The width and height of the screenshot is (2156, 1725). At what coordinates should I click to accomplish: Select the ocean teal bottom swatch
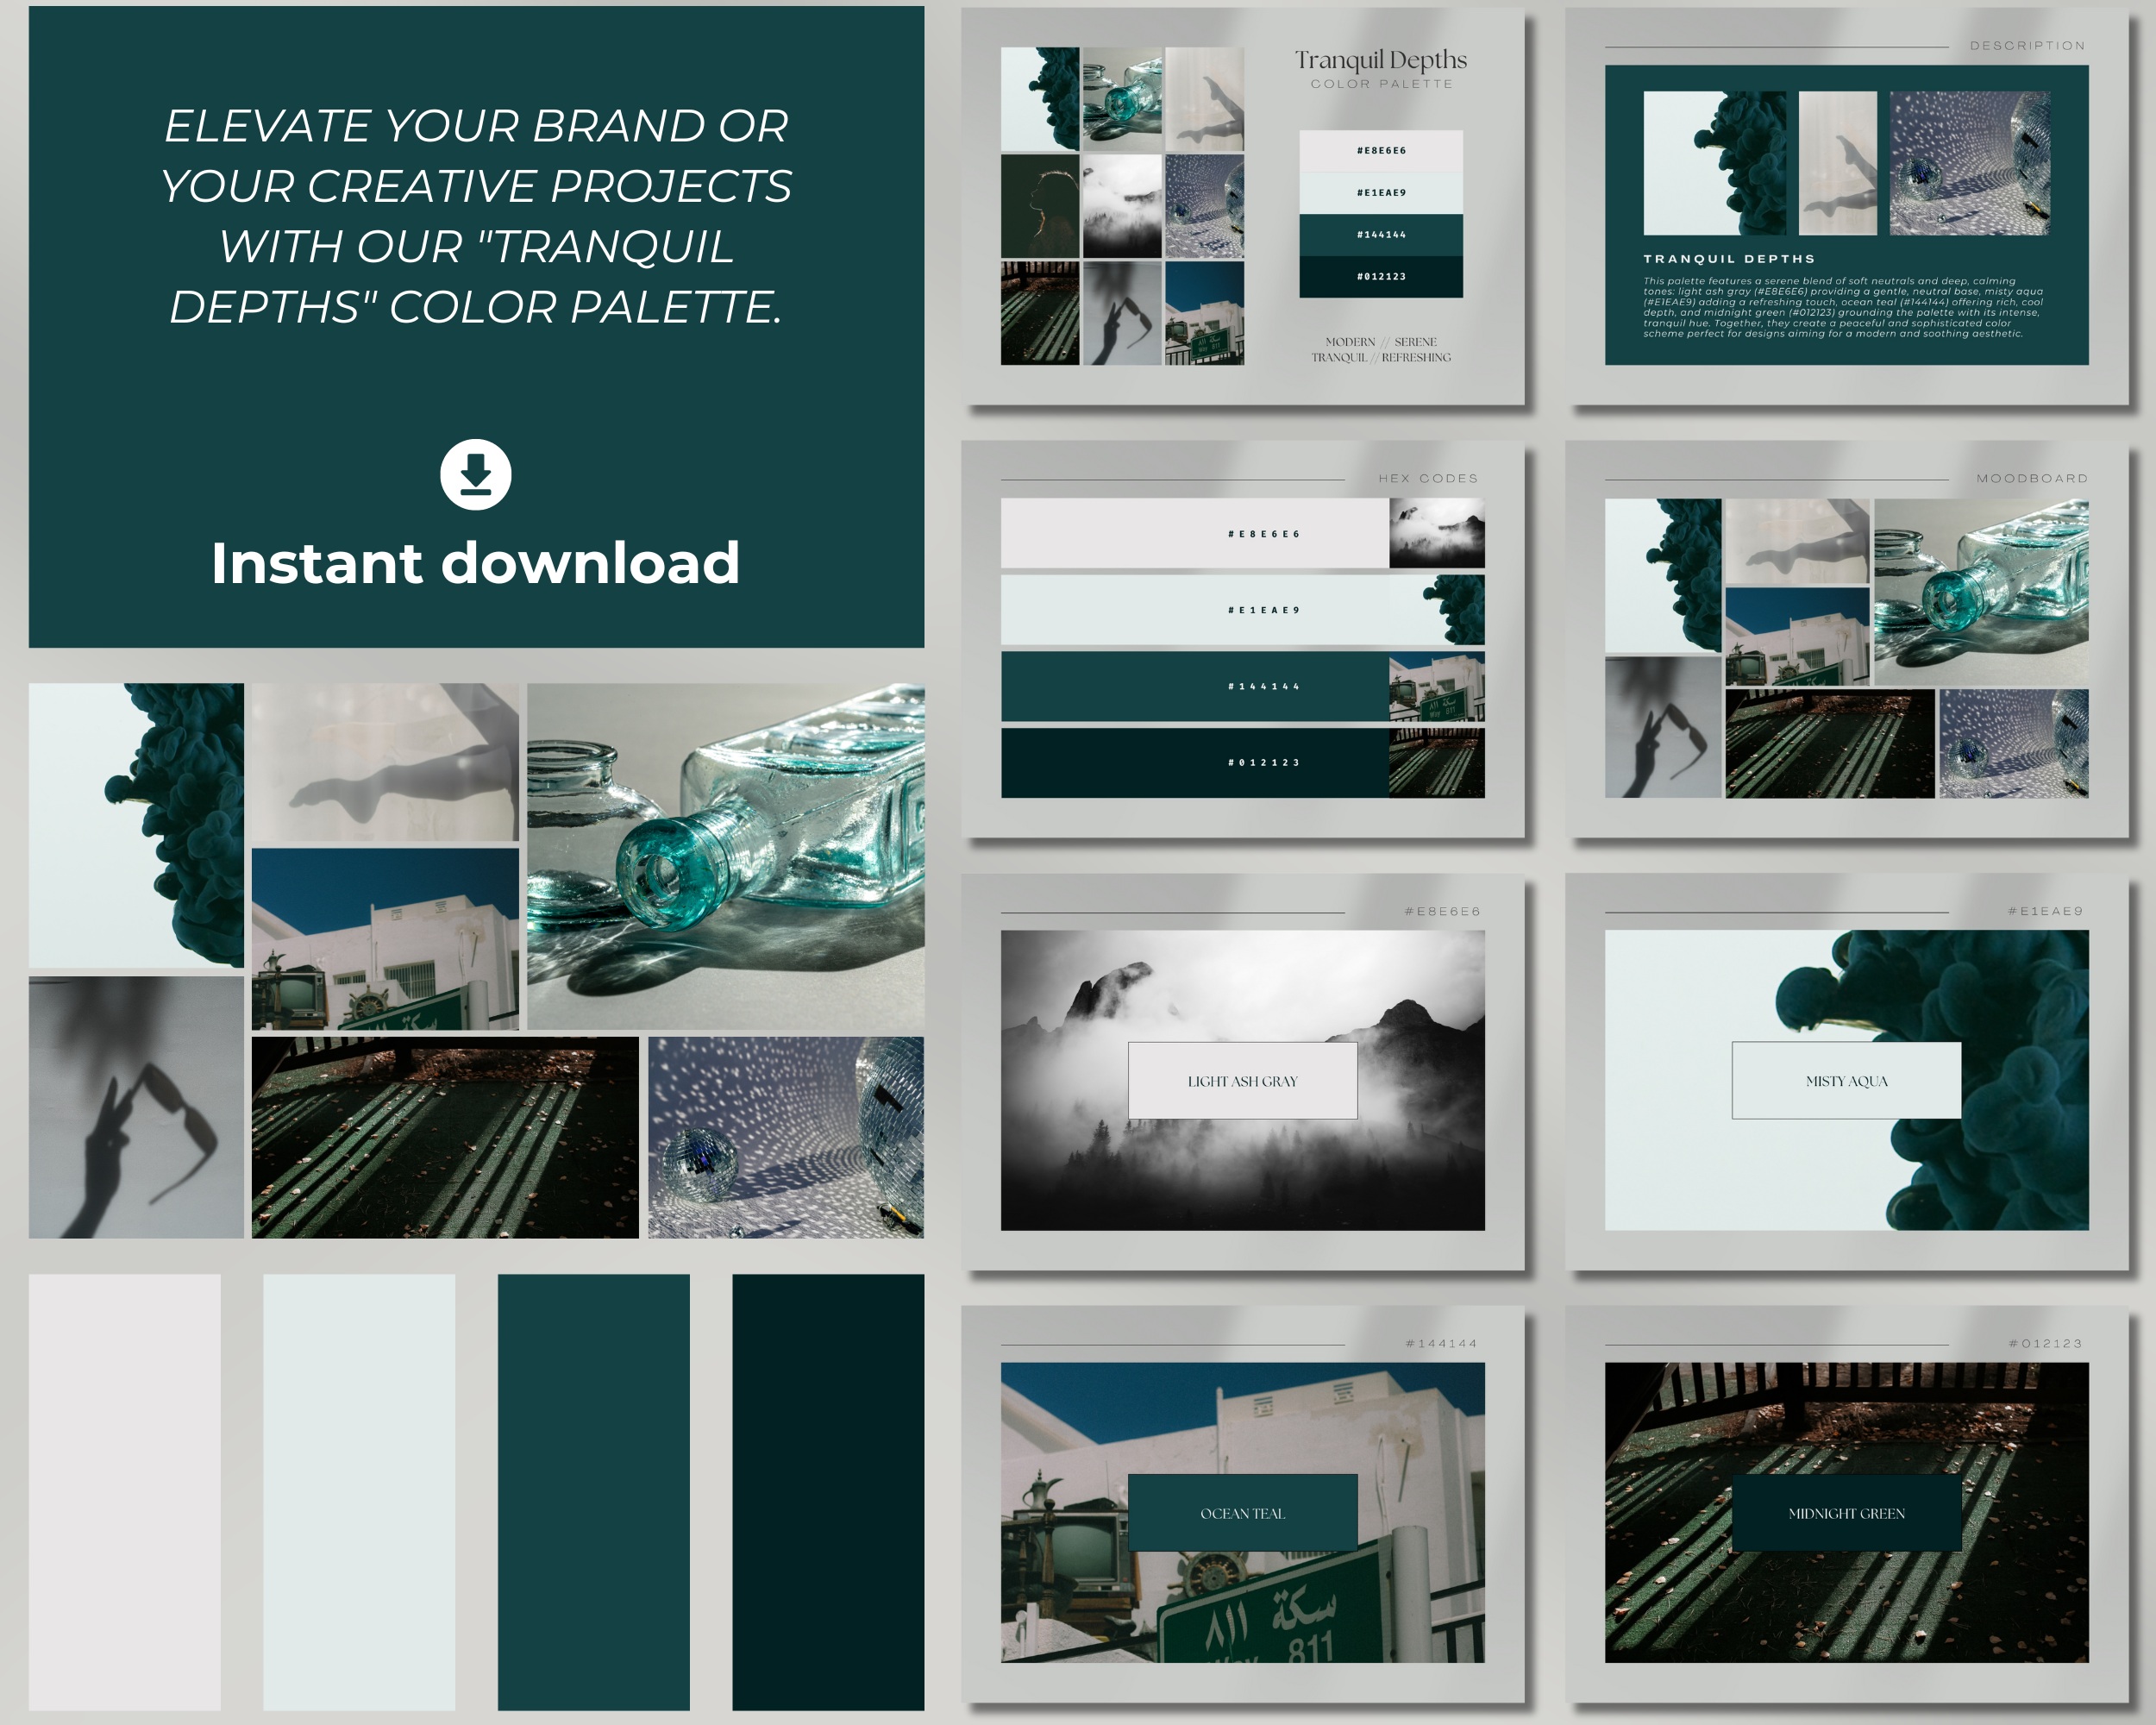point(593,1491)
